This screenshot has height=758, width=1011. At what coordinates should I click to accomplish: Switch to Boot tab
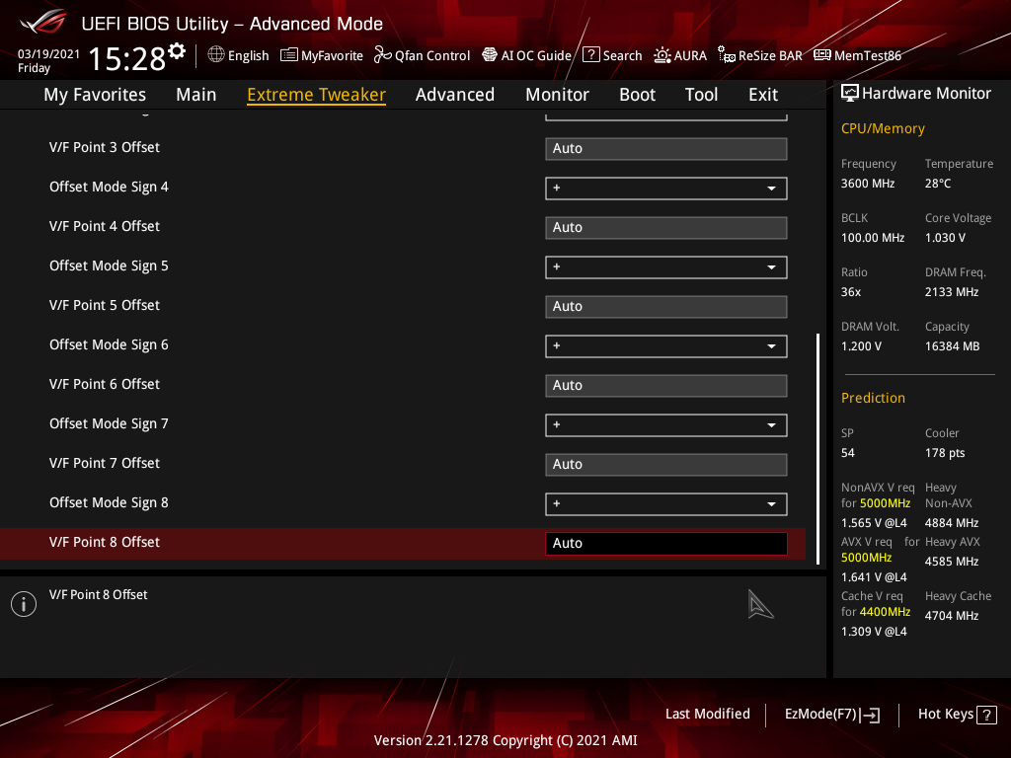point(637,95)
